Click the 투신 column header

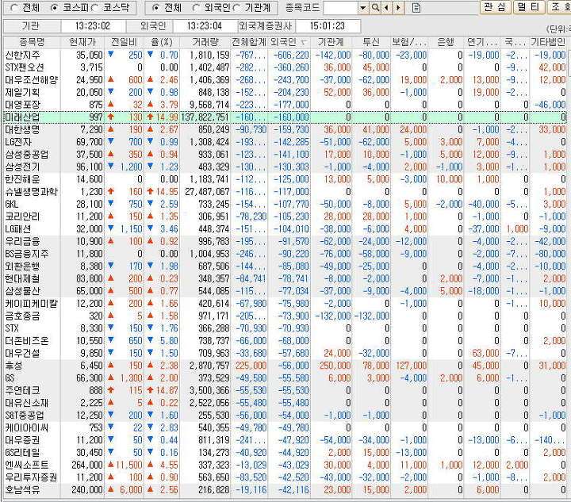pos(371,42)
